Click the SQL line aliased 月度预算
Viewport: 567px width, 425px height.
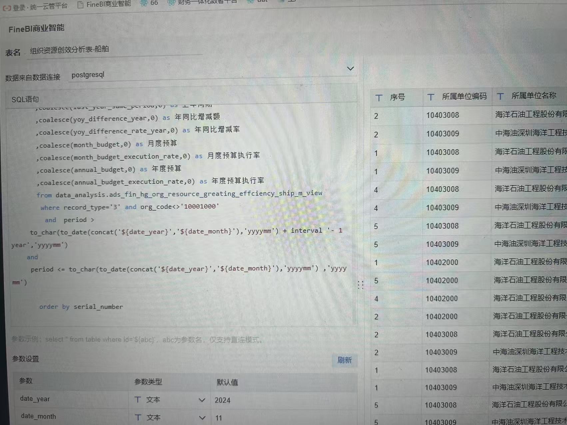pos(107,144)
